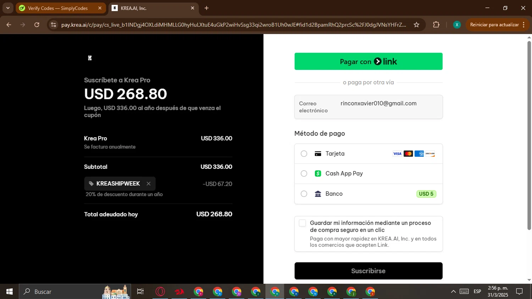Click the scrollbar down arrow

(529, 280)
